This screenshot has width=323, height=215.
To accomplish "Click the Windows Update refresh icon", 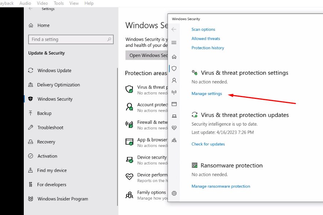I will click(x=30, y=70).
